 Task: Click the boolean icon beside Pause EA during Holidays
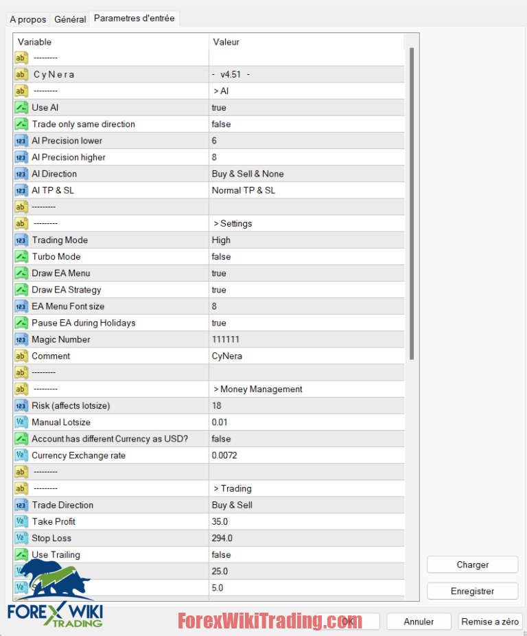click(21, 323)
